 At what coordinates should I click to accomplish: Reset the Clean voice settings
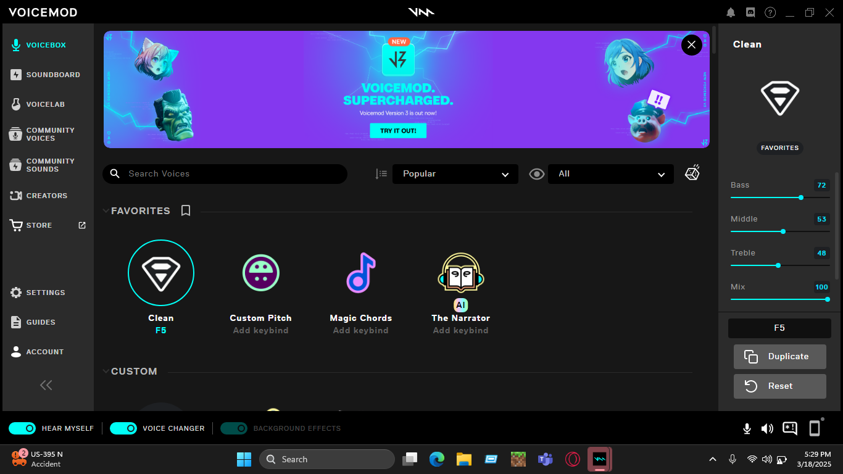(780, 386)
